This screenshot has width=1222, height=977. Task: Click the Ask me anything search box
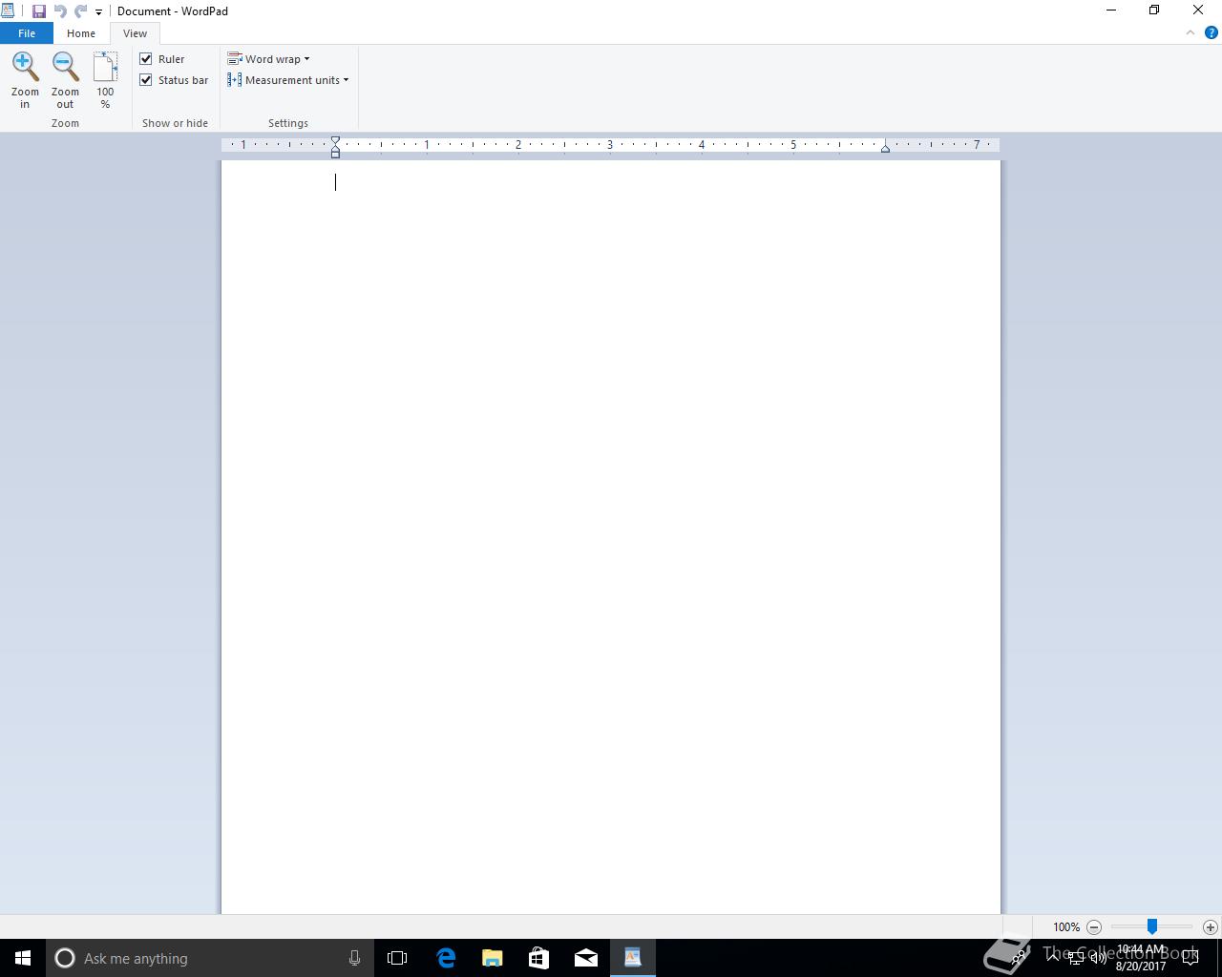209,958
